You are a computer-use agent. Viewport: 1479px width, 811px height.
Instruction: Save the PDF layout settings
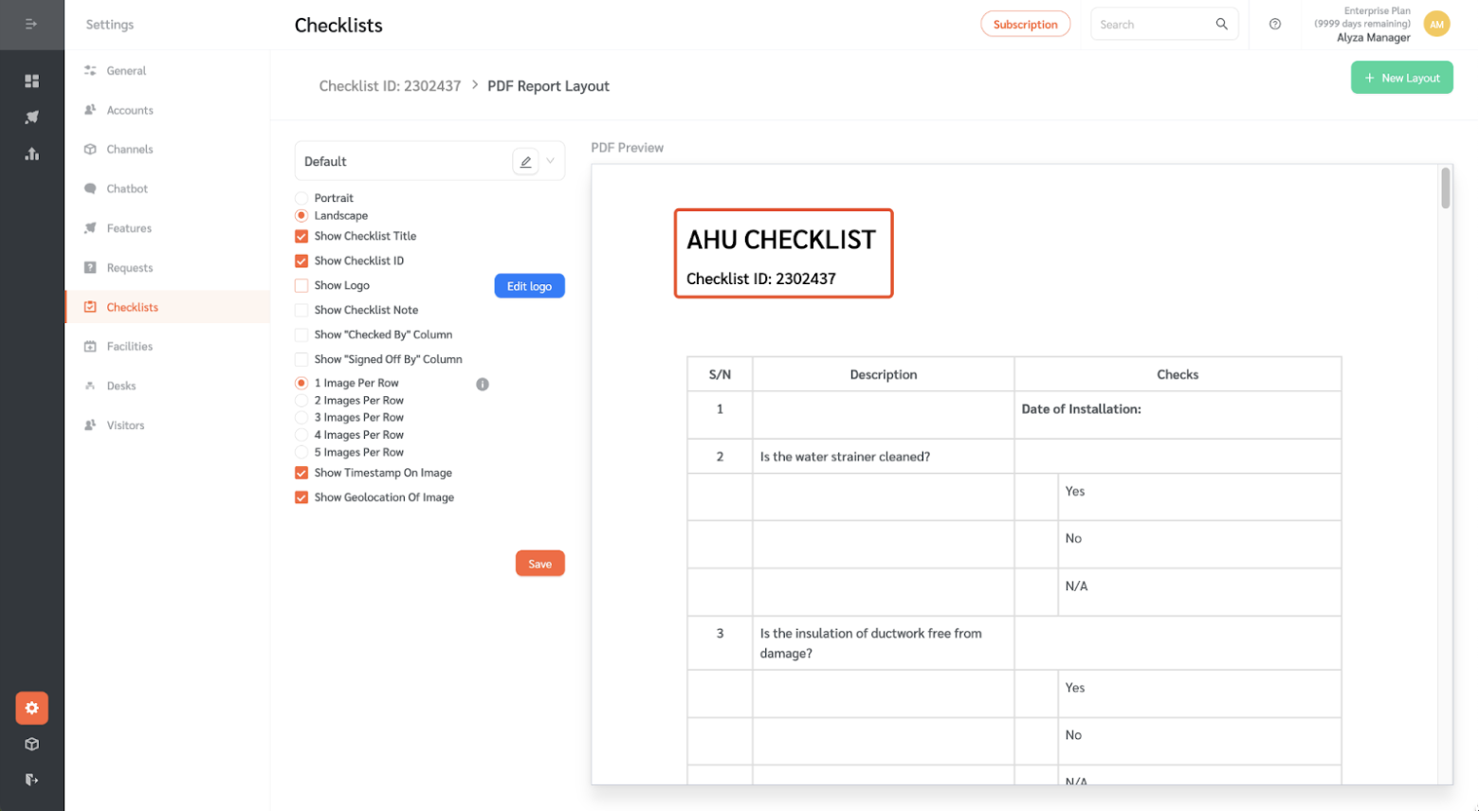539,563
